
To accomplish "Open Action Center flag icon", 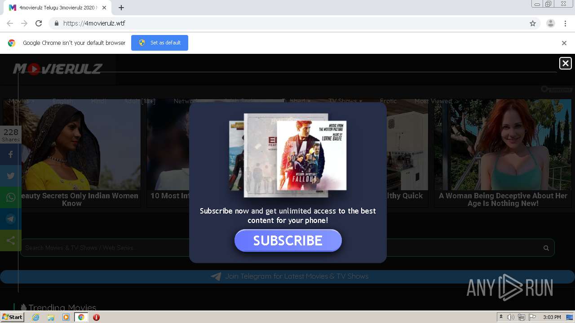I will coord(532,317).
